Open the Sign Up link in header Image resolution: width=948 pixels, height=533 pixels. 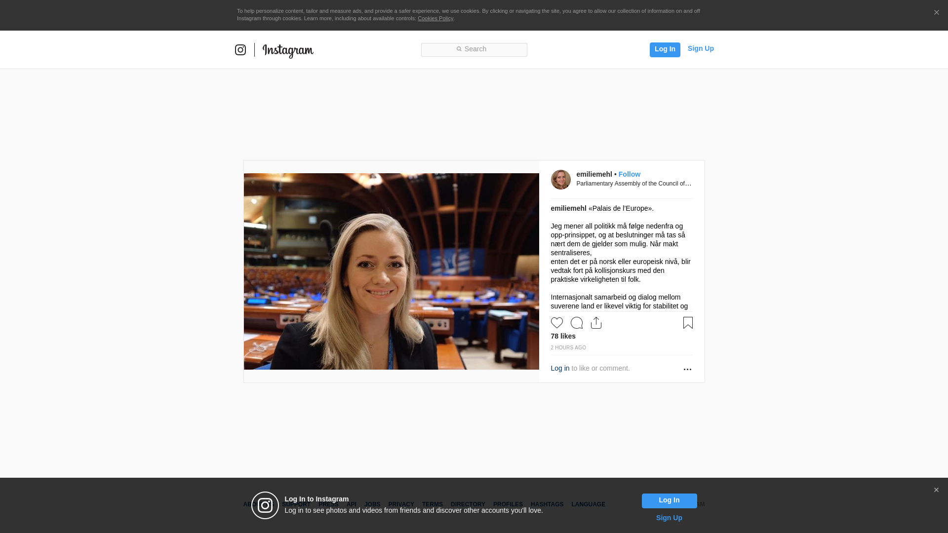[701, 48]
